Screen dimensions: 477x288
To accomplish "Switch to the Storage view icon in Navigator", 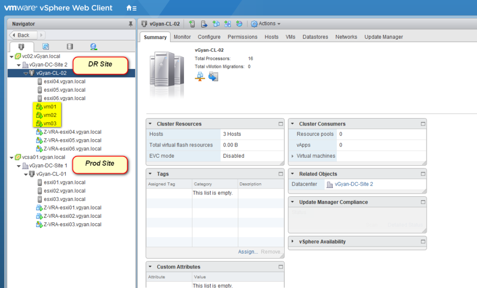I will point(70,47).
